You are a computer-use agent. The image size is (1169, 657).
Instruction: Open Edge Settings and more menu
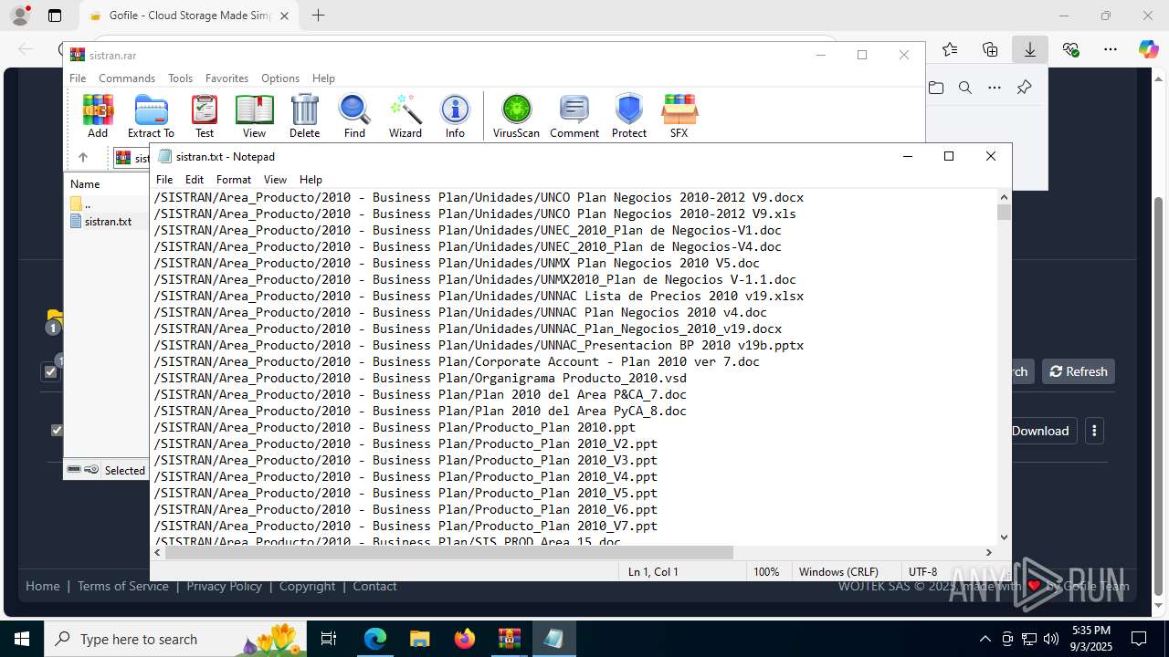(1110, 49)
